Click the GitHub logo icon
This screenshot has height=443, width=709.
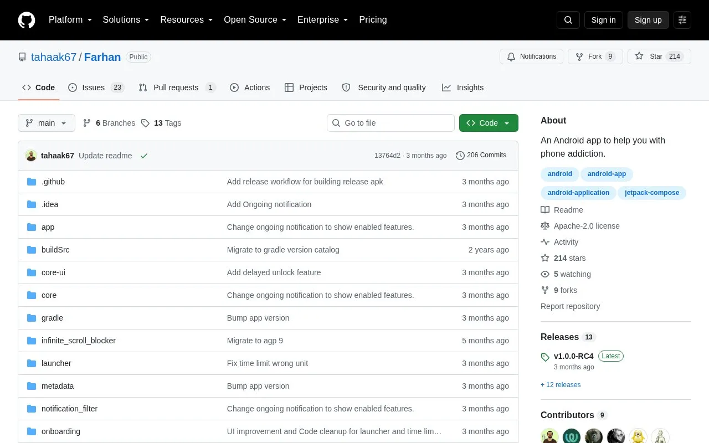pos(27,20)
